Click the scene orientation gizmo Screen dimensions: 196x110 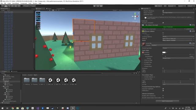click(x=135, y=16)
